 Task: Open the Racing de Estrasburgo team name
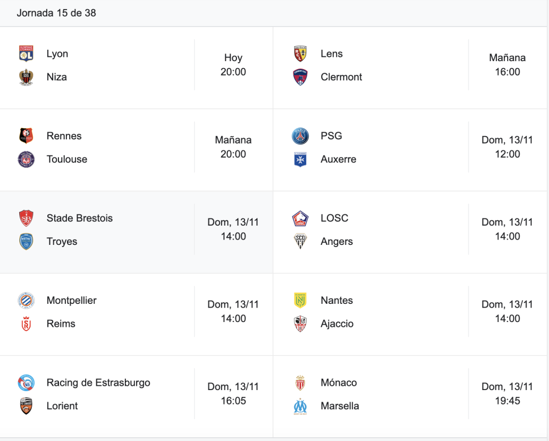(99, 383)
